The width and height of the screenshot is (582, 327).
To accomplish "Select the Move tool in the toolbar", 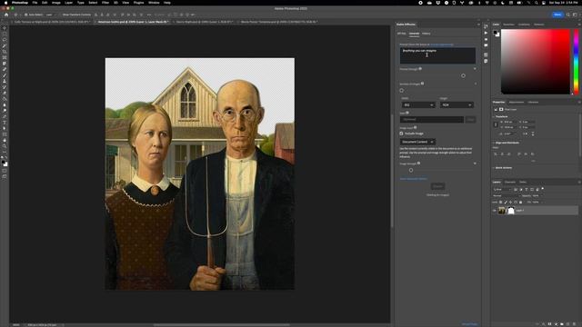I will pos(5,28).
